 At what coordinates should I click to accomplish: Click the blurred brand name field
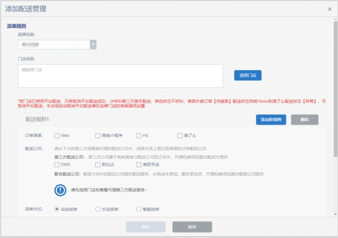(x=54, y=45)
